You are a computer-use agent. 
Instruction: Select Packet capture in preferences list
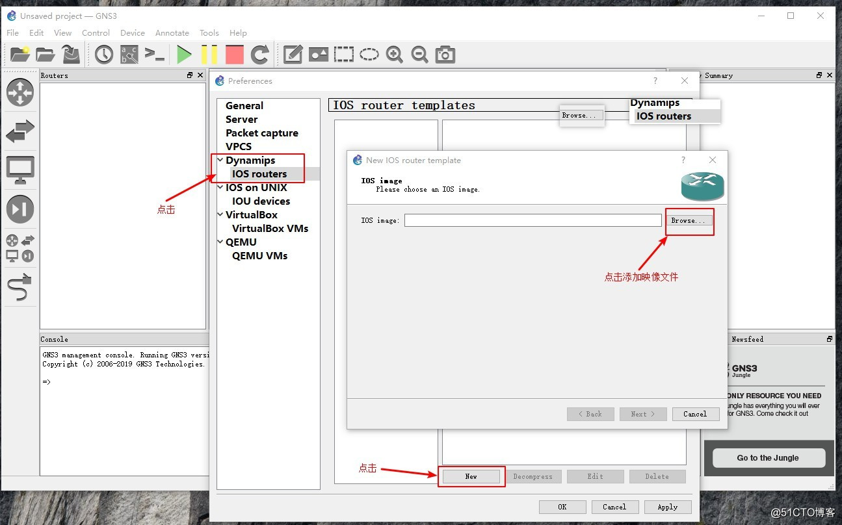[x=262, y=133]
